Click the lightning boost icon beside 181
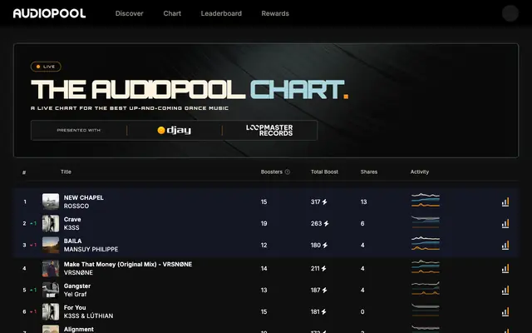532x333 pixels. 323,311
